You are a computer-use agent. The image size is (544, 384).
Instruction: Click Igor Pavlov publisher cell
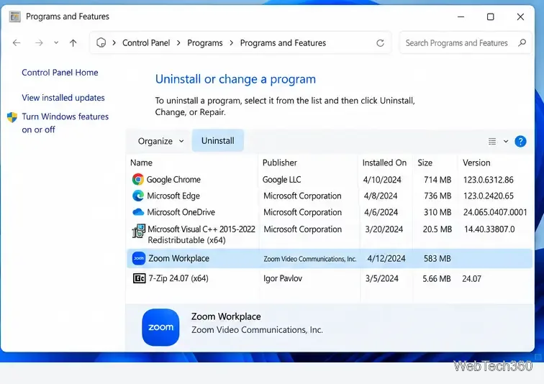[x=283, y=278]
